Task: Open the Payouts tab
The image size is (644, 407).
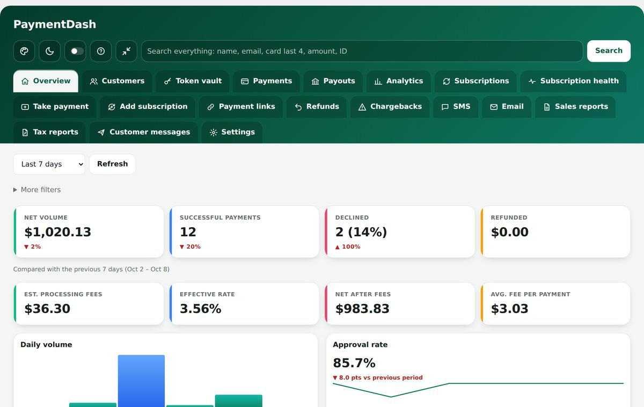Action: click(333, 81)
